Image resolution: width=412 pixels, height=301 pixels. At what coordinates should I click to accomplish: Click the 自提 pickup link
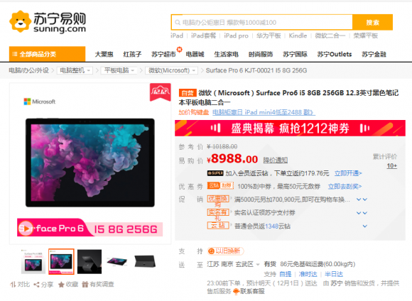pos(286,274)
